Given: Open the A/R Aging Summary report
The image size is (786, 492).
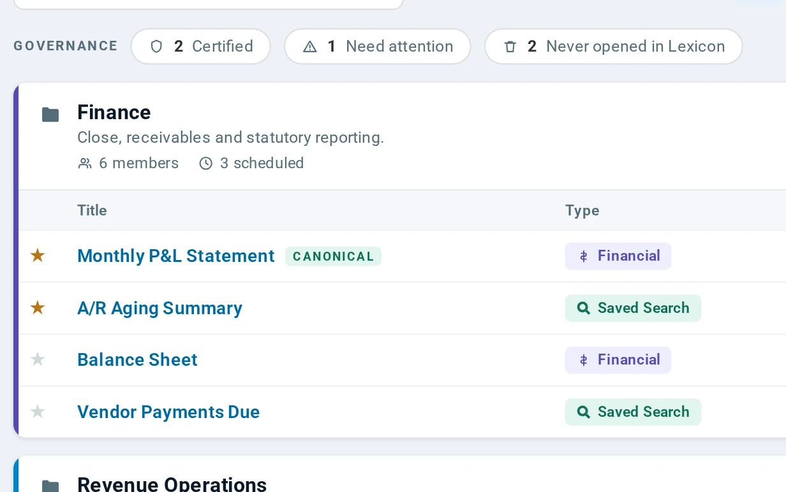Looking at the screenshot, I should [159, 308].
